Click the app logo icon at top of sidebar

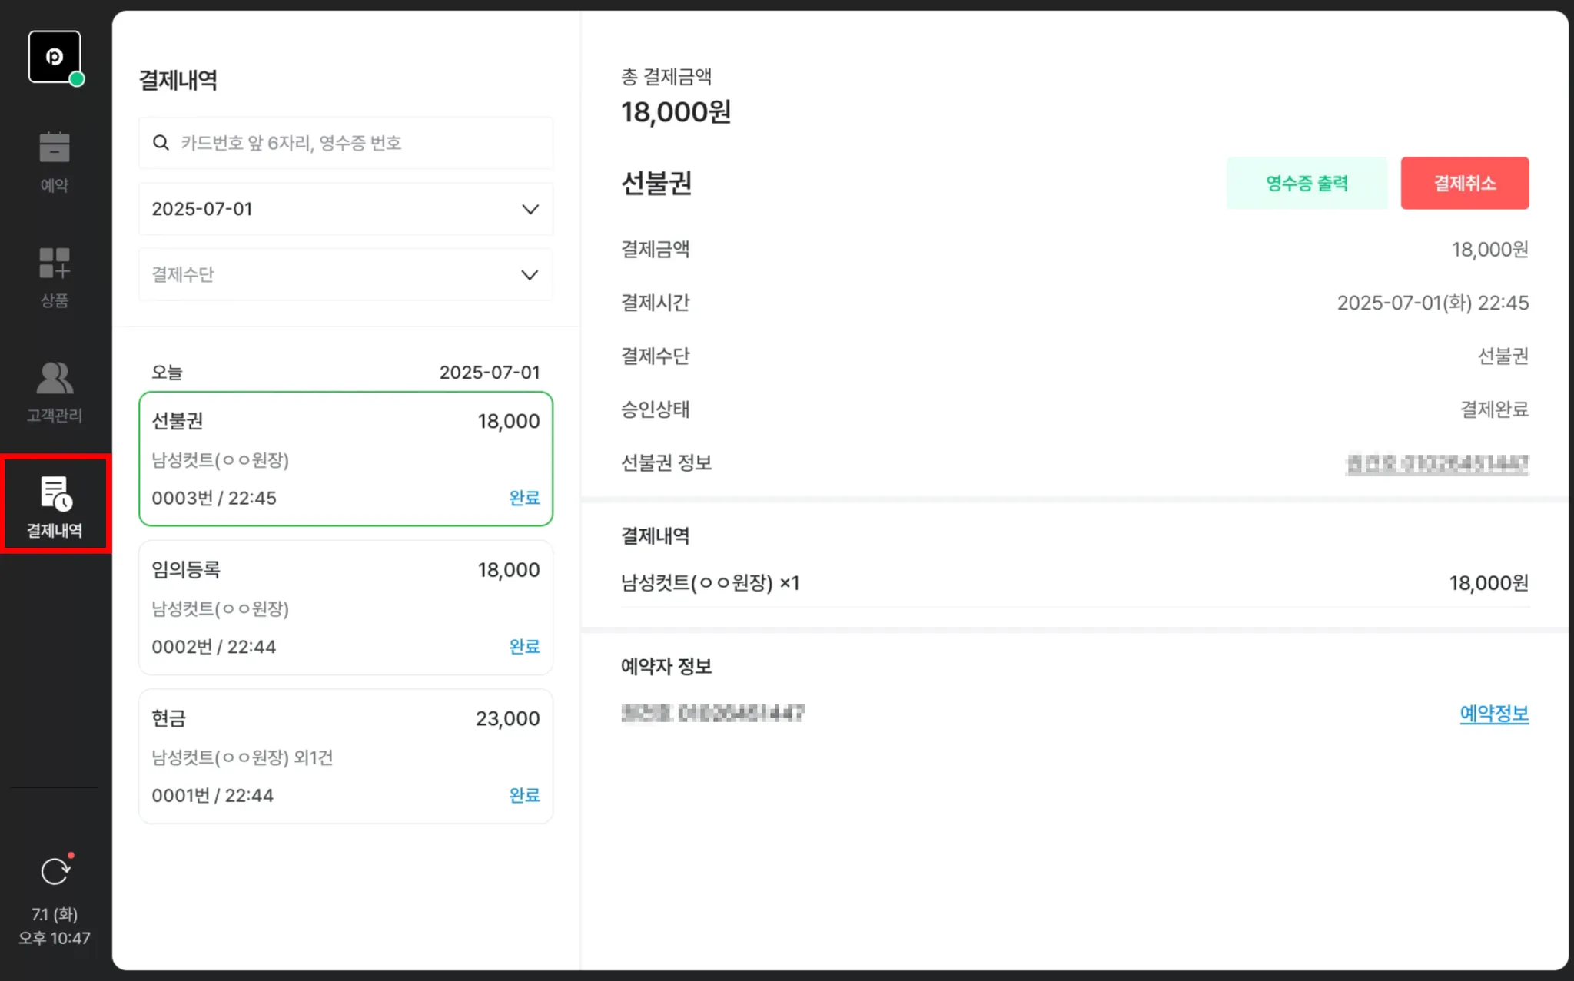point(54,57)
